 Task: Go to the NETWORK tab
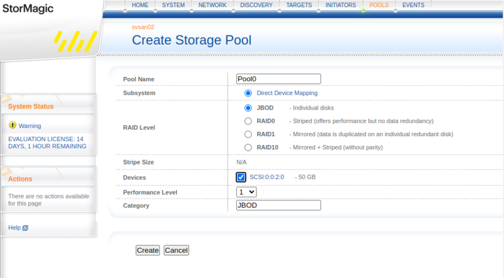click(212, 5)
